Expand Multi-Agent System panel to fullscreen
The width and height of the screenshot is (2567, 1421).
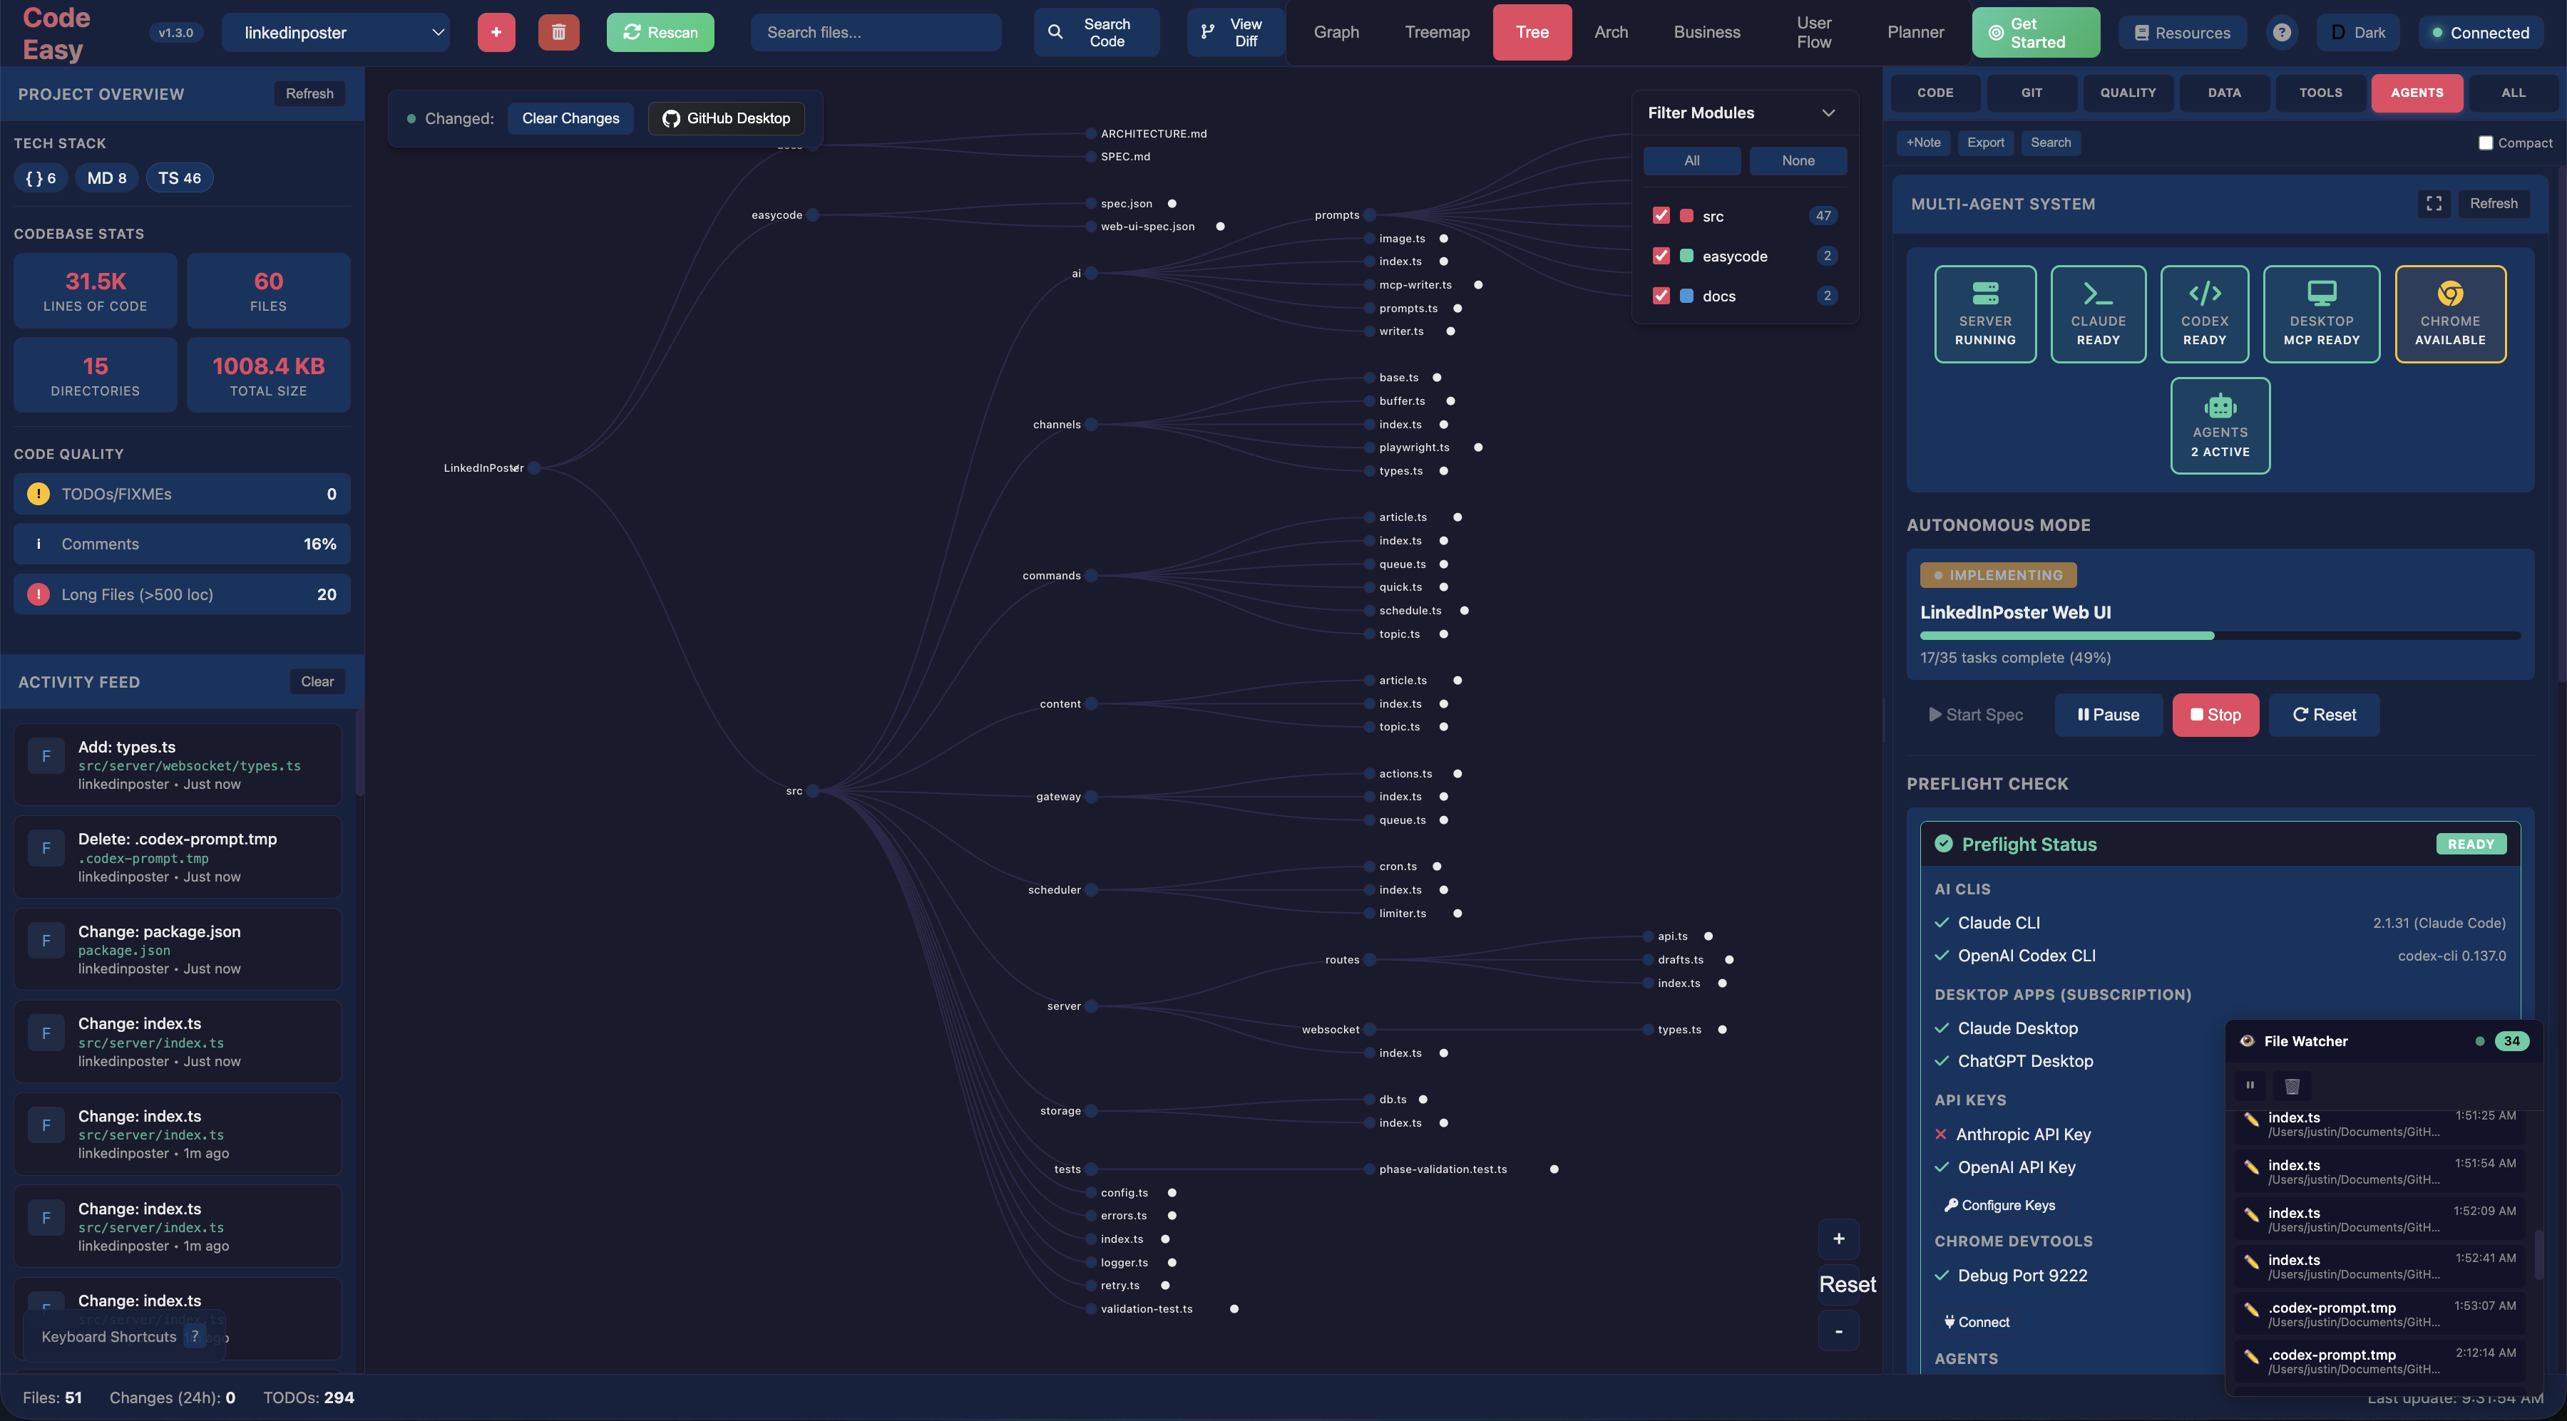2434,203
